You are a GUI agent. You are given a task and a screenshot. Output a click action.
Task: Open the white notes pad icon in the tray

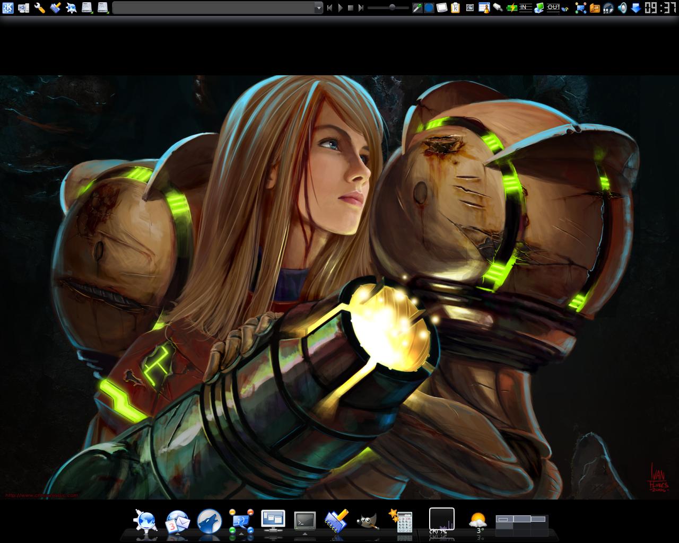[442, 7]
